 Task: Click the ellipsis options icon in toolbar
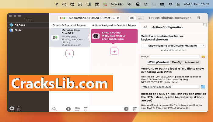pyautogui.click(x=199, y=18)
